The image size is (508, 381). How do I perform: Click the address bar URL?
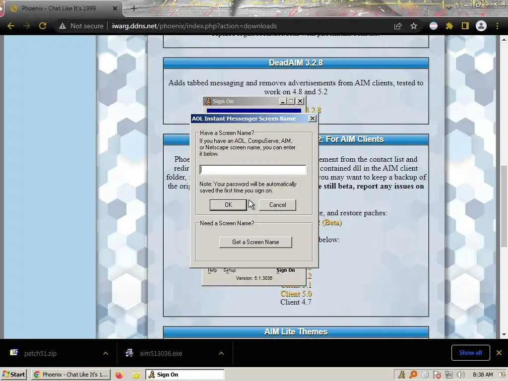click(x=194, y=26)
